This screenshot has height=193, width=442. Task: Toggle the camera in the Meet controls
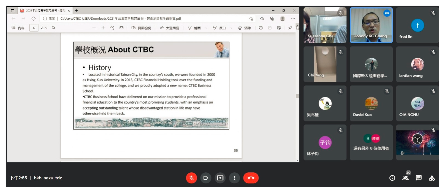pos(206,178)
